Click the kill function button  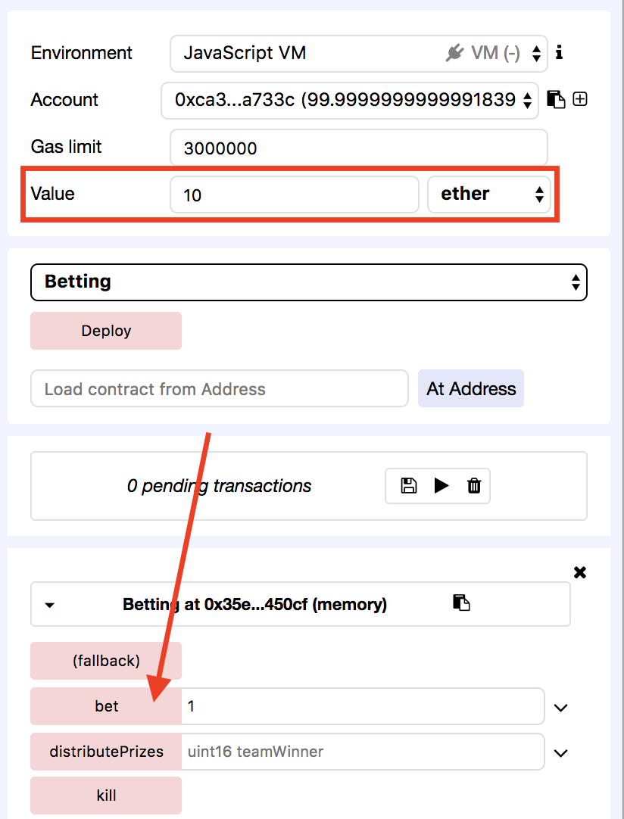pyautogui.click(x=106, y=796)
